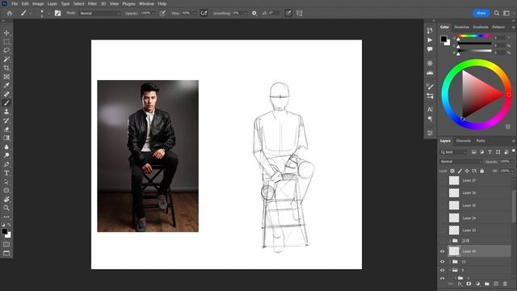Select the Magic Wand tool
517x291 pixels.
click(6, 59)
